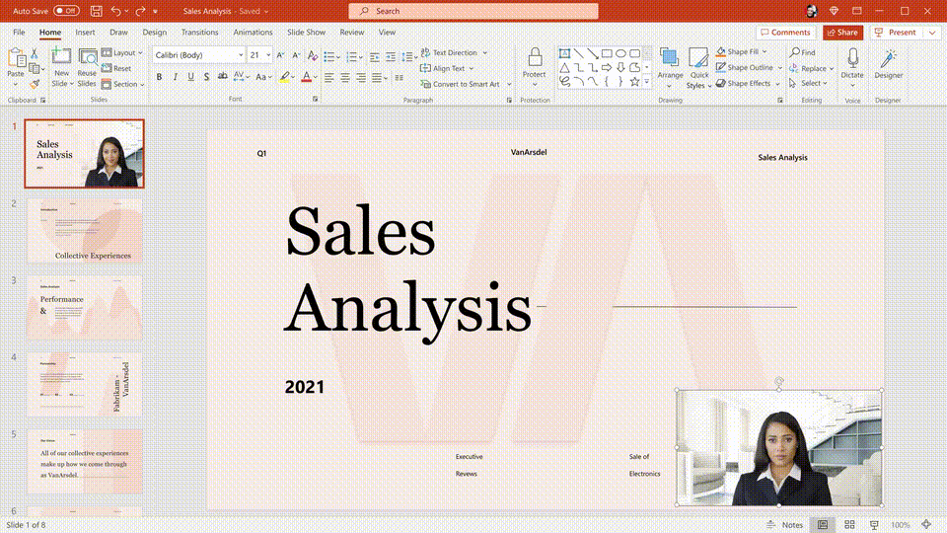Click Fit slide to window icon
The height and width of the screenshot is (533, 947).
coord(926,525)
